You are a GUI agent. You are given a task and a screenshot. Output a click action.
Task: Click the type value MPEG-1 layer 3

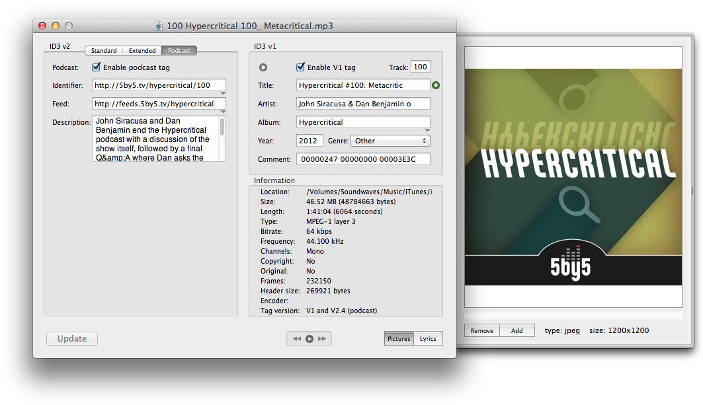[x=331, y=221]
